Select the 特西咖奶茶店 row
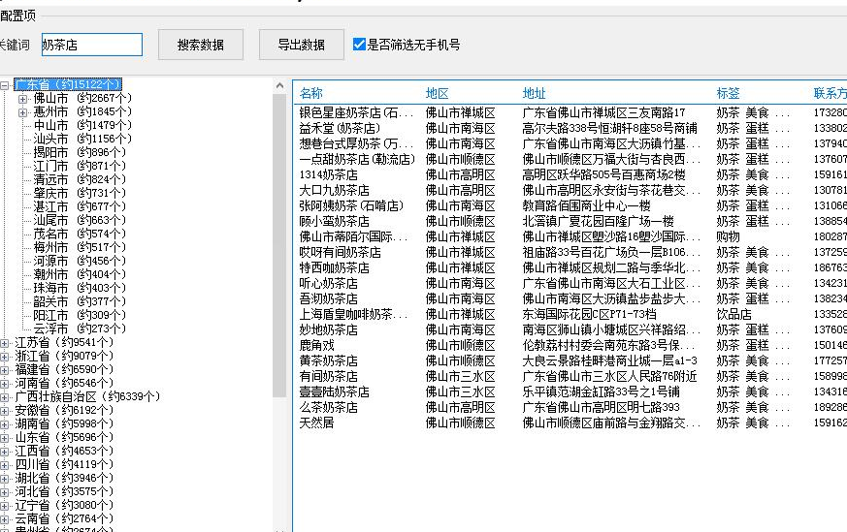The width and height of the screenshot is (847, 532). coord(570,267)
